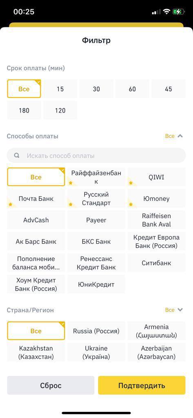
Task: Tap the Wi-Fi icon in status bar
Action: pyautogui.click(x=166, y=12)
